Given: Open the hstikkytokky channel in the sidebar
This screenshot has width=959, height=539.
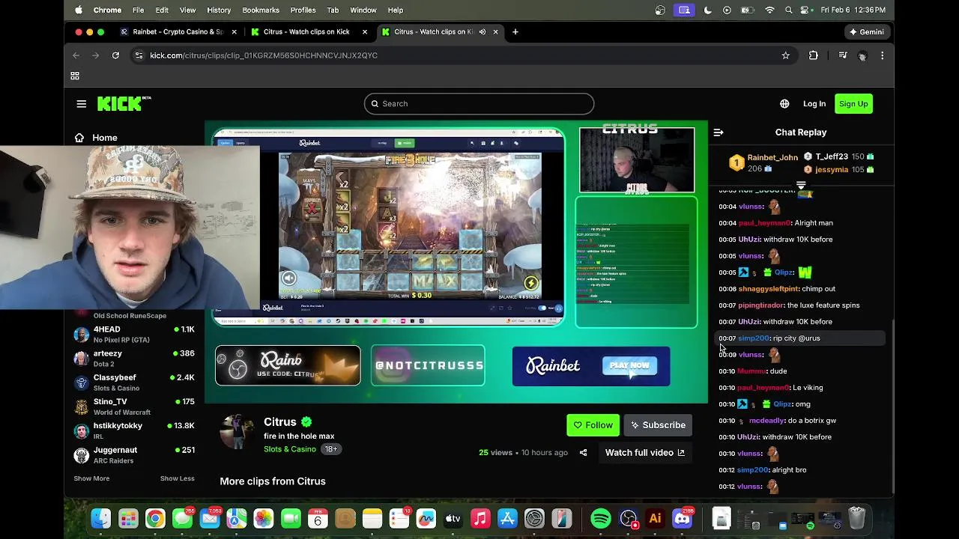Looking at the screenshot, I should [x=134, y=430].
